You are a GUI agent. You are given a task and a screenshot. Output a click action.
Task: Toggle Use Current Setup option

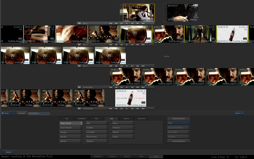click(178, 128)
